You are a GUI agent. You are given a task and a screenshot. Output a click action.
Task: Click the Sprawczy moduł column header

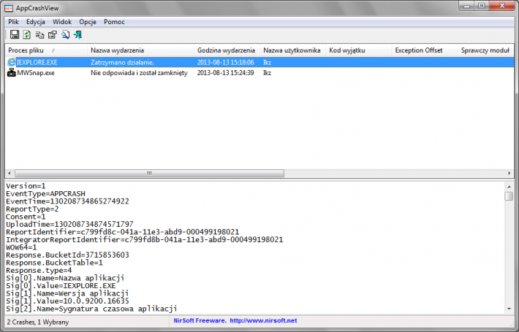coord(485,50)
